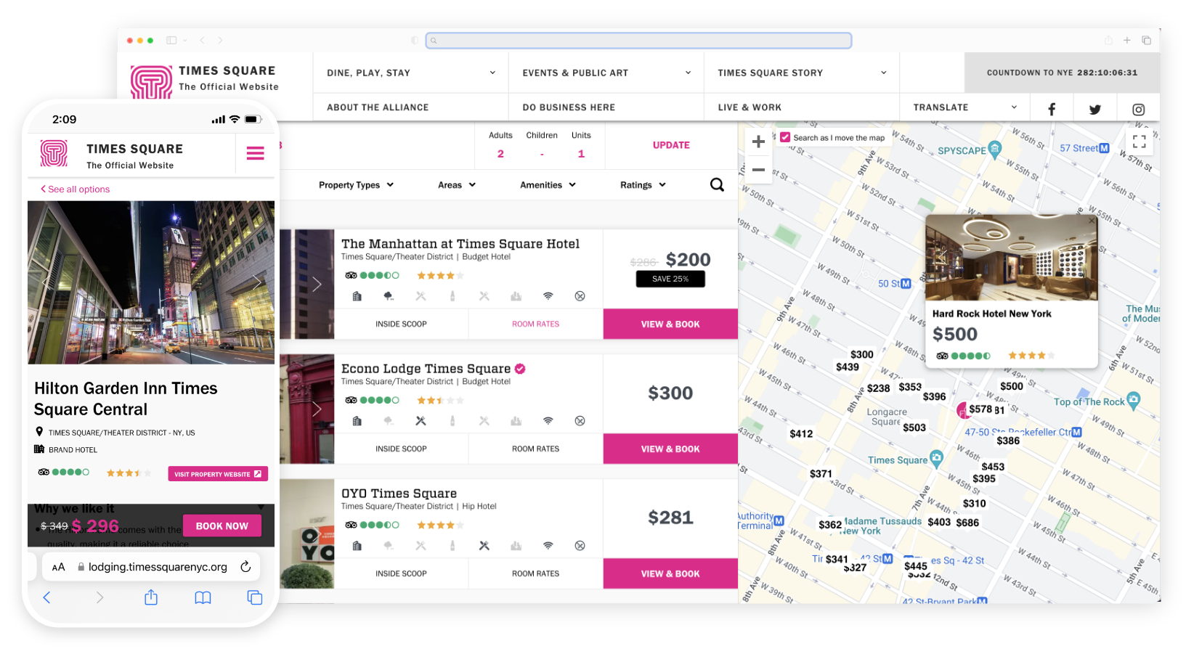Open the Twitter icon in the header
Viewport: 1194px width, 654px height.
pos(1094,110)
